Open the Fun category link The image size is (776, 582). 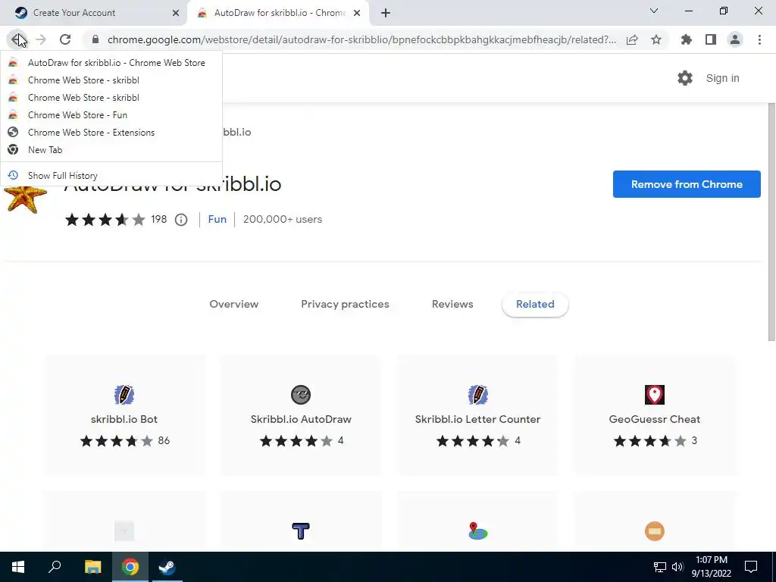click(x=217, y=219)
